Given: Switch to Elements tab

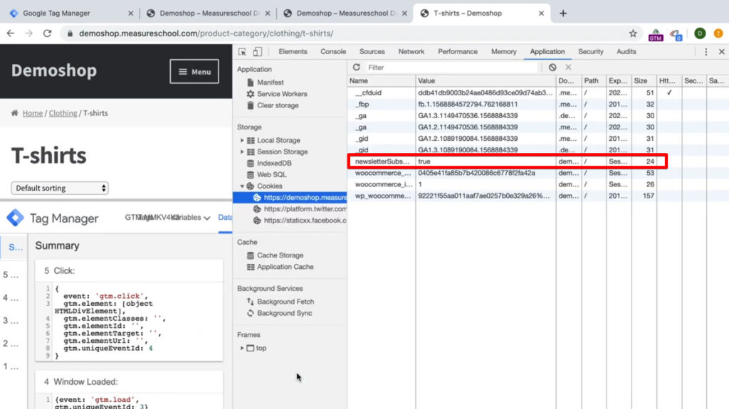Looking at the screenshot, I should pyautogui.click(x=293, y=52).
